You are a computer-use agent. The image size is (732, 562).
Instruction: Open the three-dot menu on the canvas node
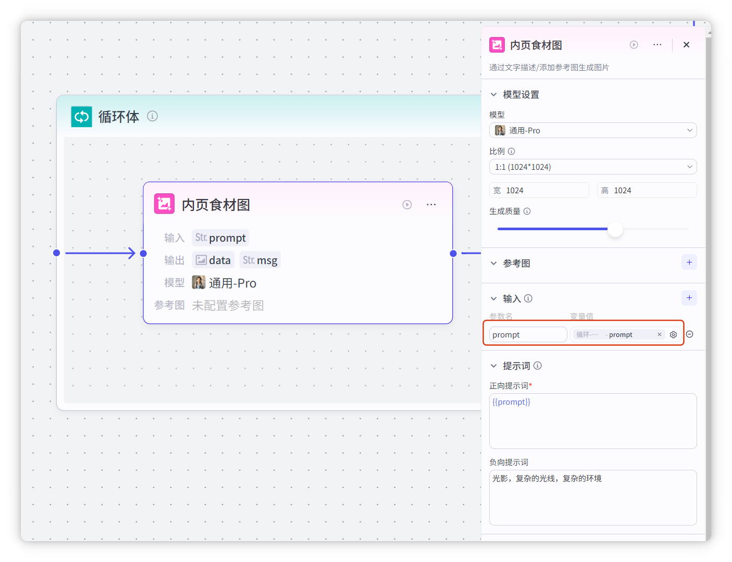coord(431,205)
